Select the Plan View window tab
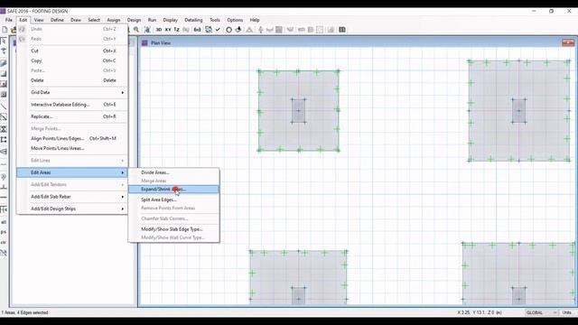Screen dimensions: 578x325 (161, 43)
